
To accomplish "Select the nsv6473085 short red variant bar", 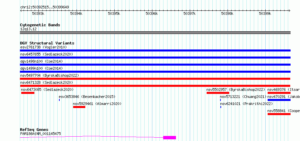I will point(28,93).
